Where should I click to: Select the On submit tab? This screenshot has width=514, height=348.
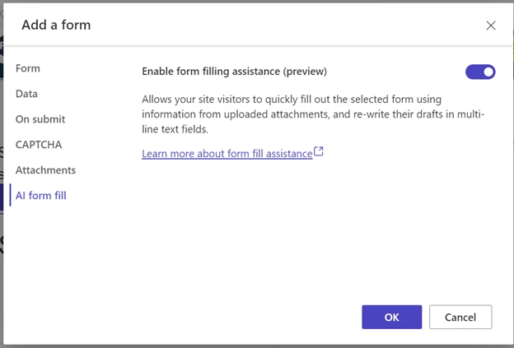click(x=40, y=119)
